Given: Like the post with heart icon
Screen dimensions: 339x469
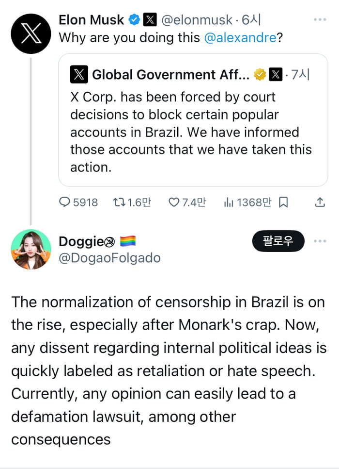Looking at the screenshot, I should pos(173,202).
